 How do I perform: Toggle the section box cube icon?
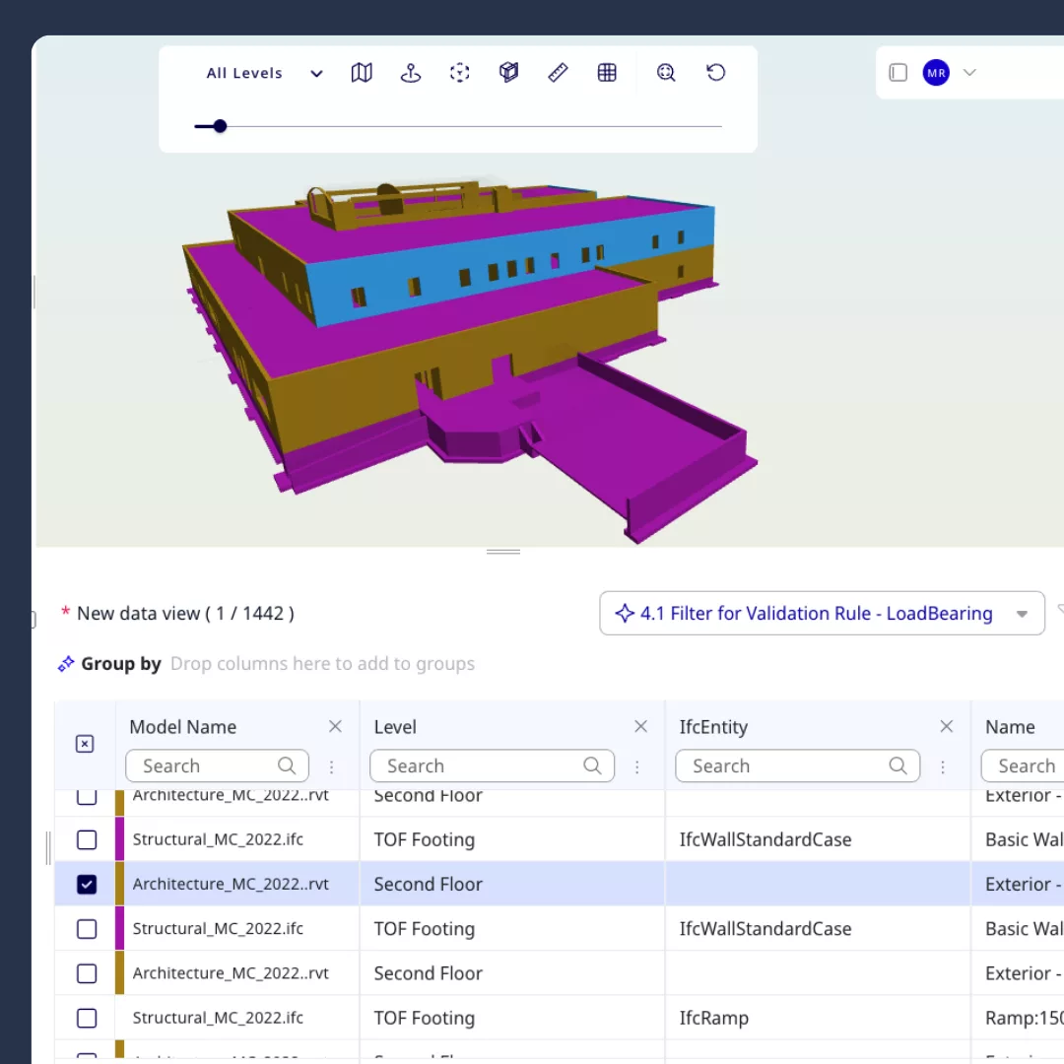pos(509,73)
